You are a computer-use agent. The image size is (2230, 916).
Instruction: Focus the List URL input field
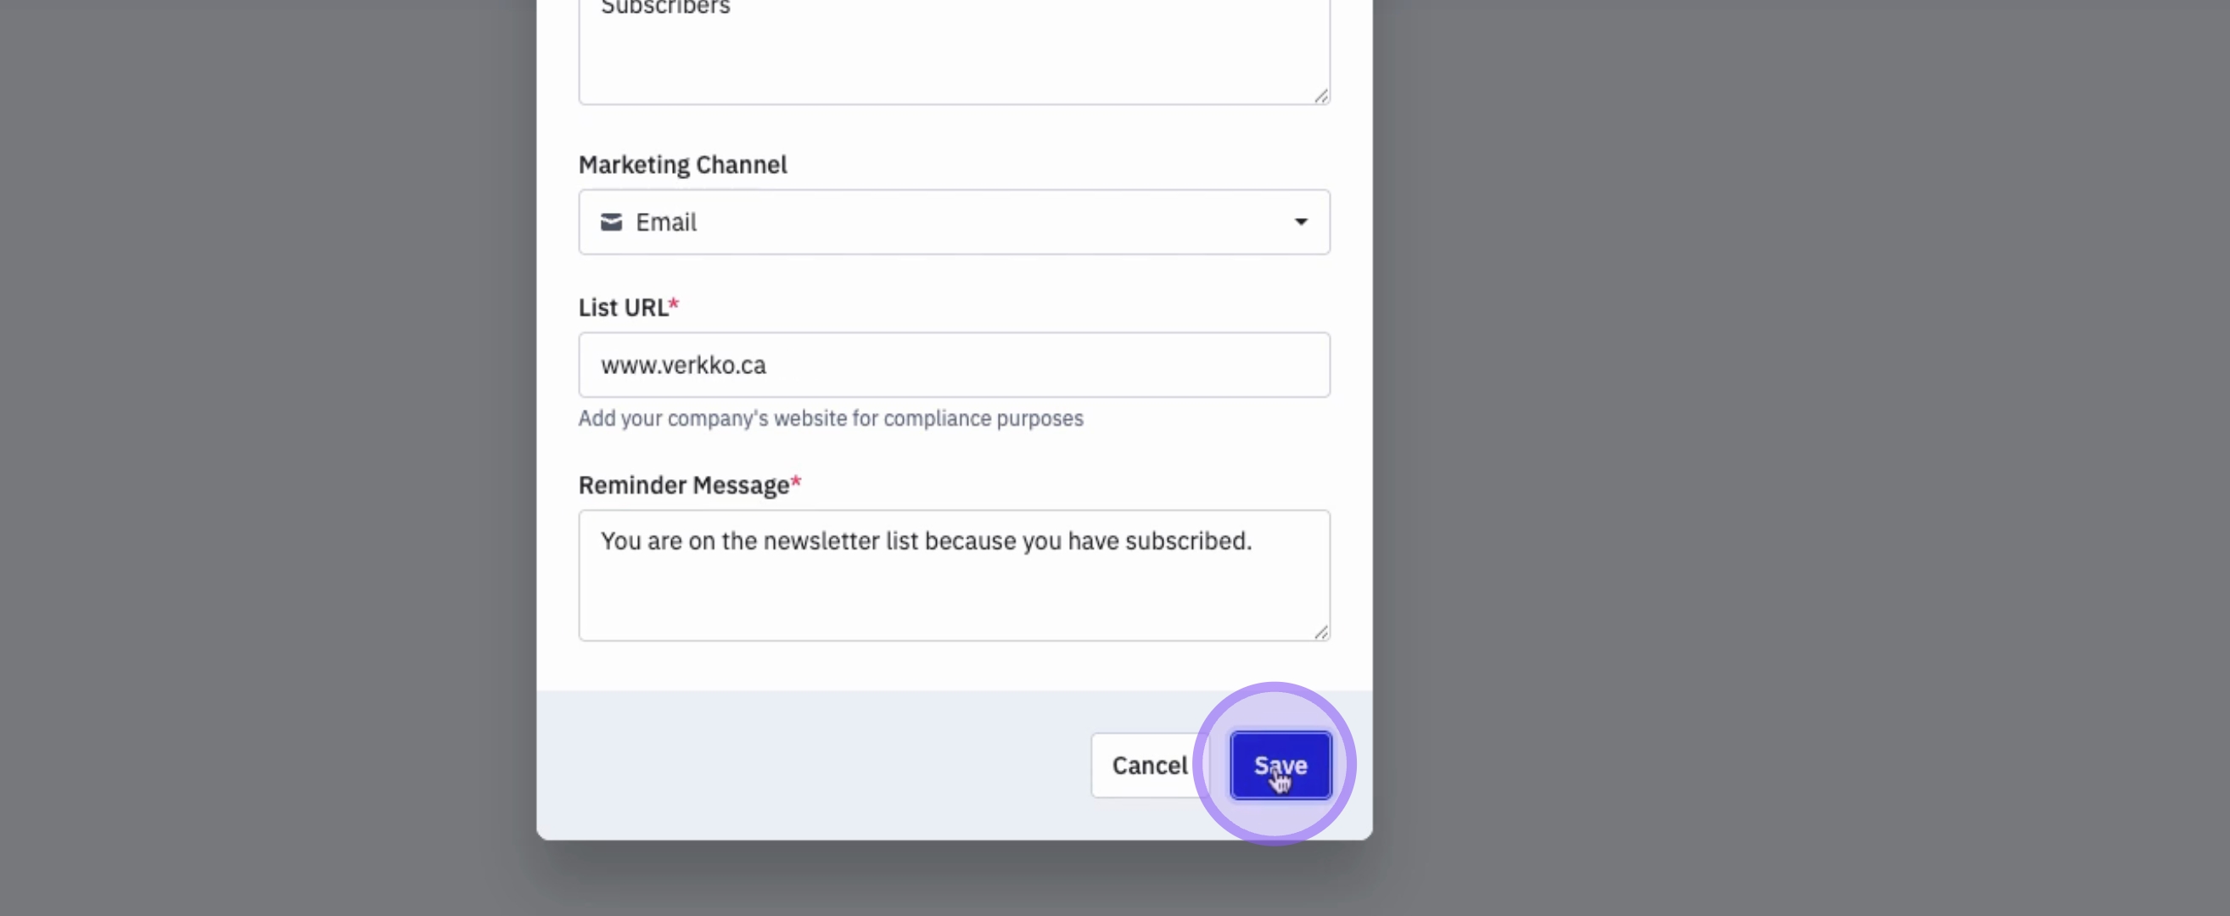click(x=953, y=365)
